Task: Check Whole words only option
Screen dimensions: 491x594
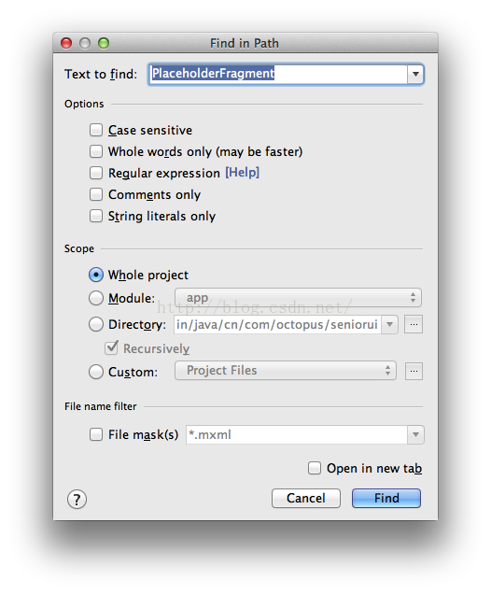Action: 96,151
